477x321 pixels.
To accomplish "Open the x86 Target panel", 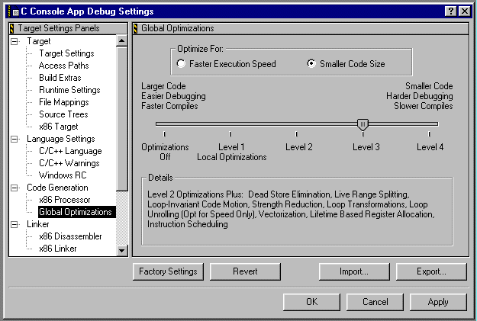I will [x=59, y=127].
